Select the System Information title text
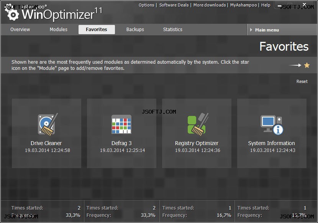 click(x=272, y=143)
